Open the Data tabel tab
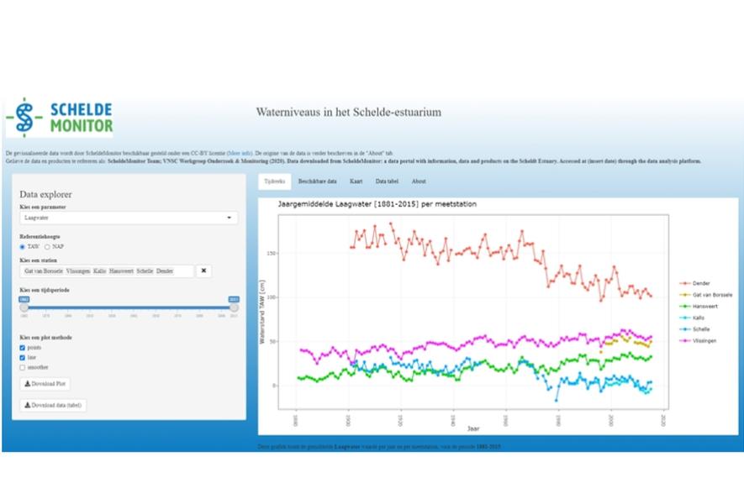Image resolution: width=744 pixels, height=494 pixels. (x=386, y=181)
